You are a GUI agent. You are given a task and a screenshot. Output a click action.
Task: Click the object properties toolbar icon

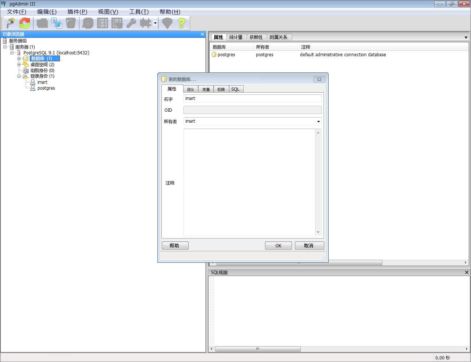42,23
